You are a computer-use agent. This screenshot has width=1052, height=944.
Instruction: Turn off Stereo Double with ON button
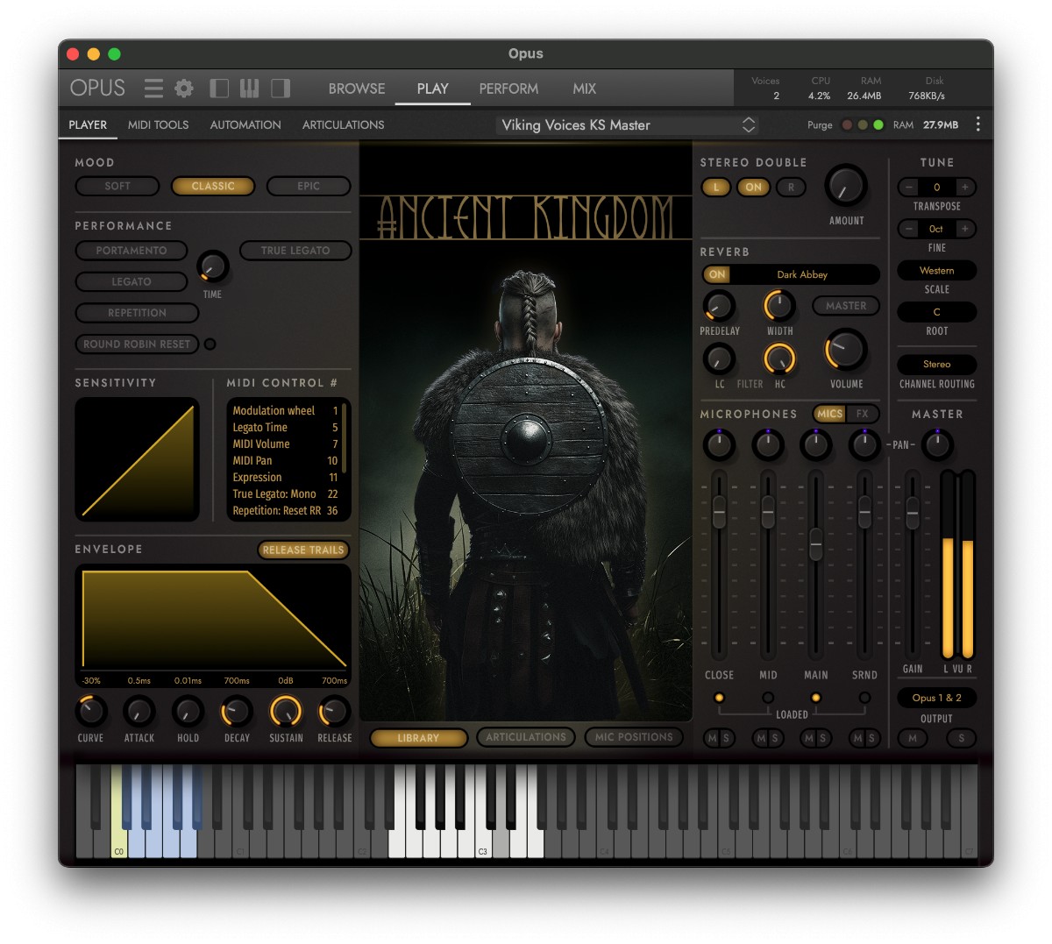click(x=753, y=187)
